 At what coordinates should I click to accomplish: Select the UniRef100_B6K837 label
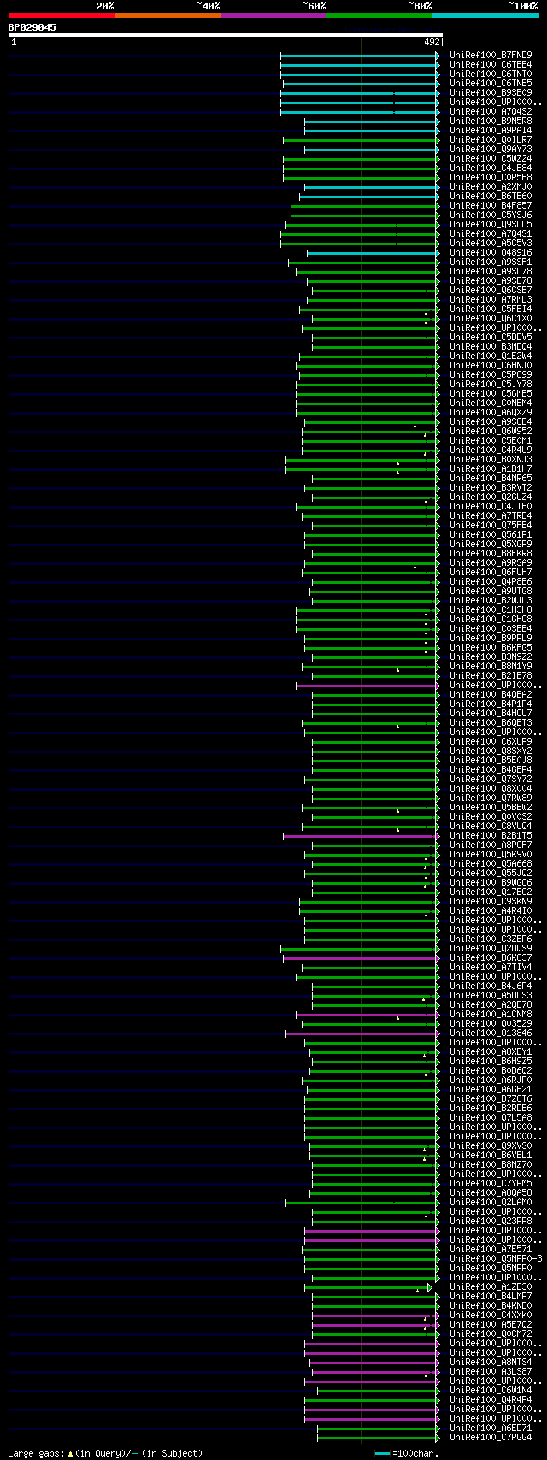point(491,957)
